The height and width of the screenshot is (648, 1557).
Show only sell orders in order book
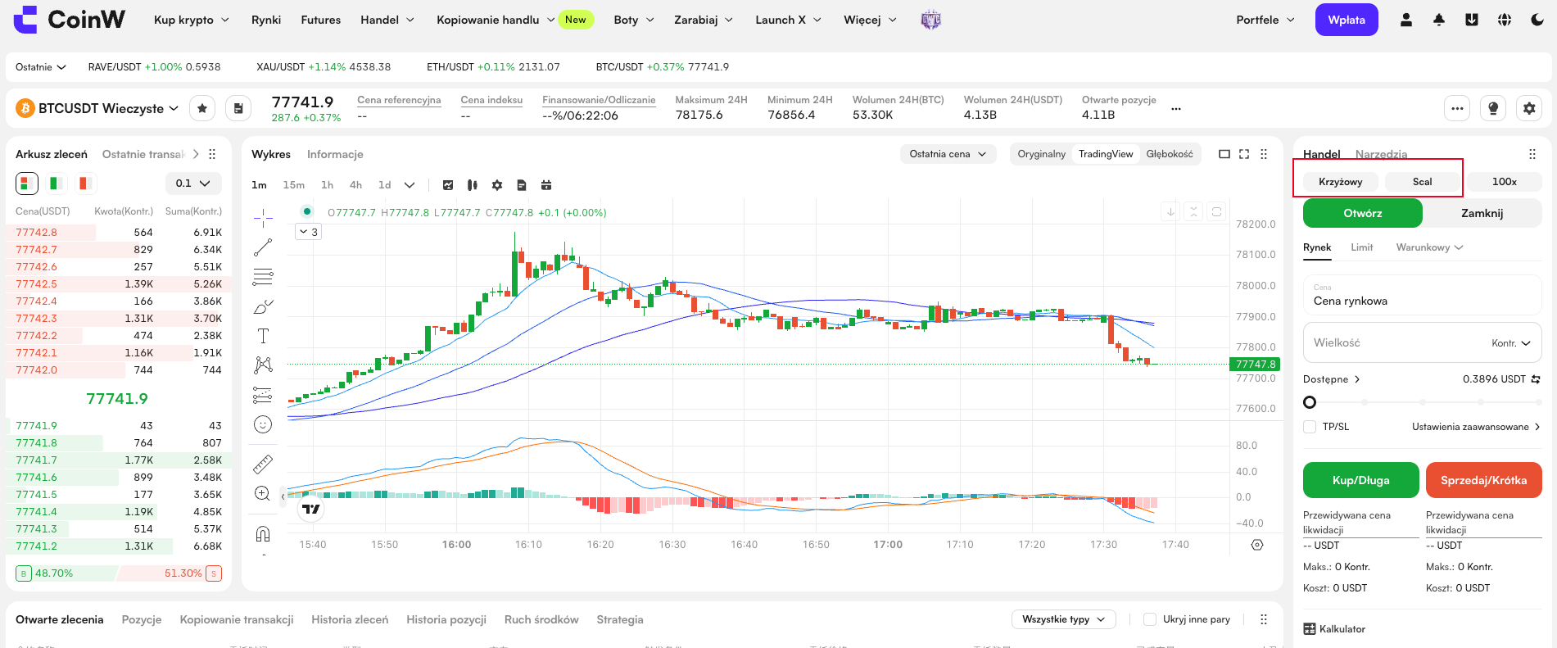pyautogui.click(x=85, y=184)
